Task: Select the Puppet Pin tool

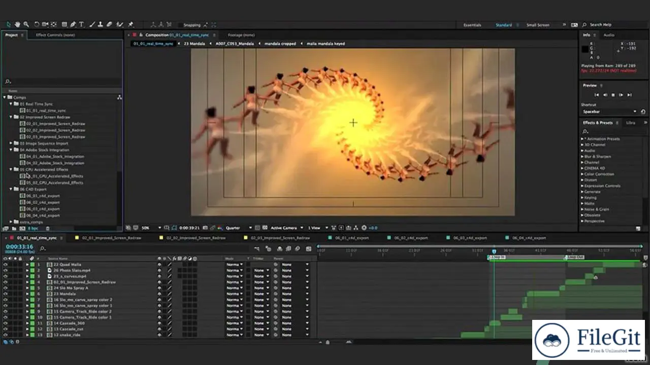Action: coord(131,24)
